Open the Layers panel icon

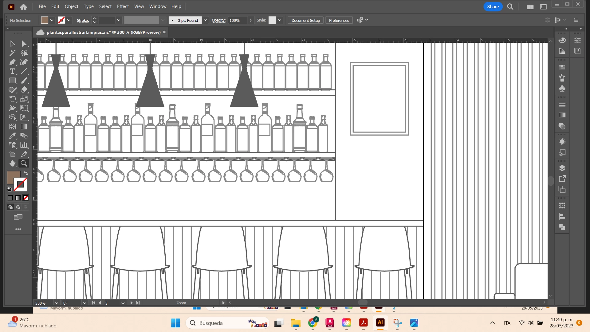pyautogui.click(x=562, y=168)
